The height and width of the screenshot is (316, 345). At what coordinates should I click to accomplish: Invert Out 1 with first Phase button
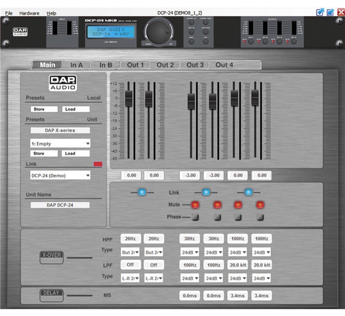coord(195,217)
